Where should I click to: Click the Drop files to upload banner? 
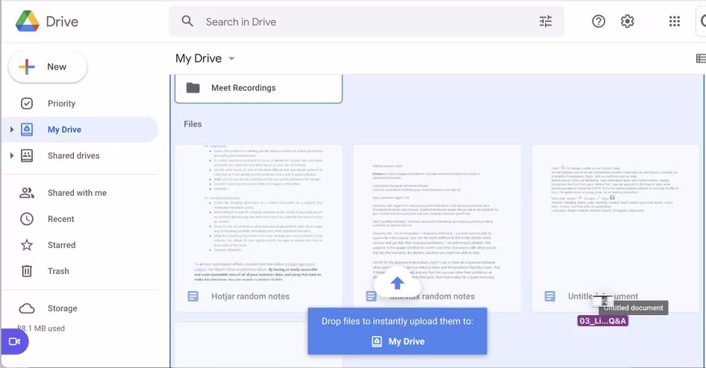point(398,331)
